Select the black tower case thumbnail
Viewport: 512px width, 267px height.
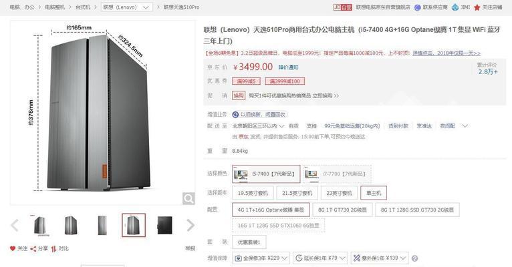pyautogui.click(x=164, y=225)
